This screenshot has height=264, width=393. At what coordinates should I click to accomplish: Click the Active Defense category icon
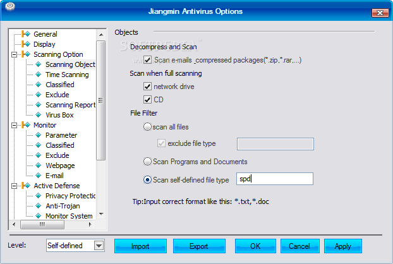pos(26,185)
